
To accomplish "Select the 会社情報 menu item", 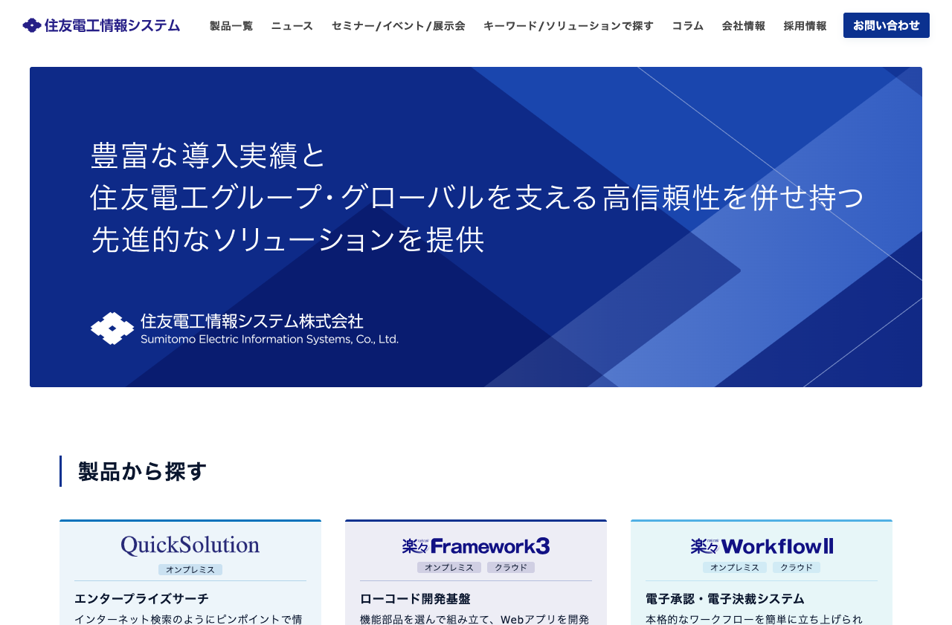I will 743,25.
